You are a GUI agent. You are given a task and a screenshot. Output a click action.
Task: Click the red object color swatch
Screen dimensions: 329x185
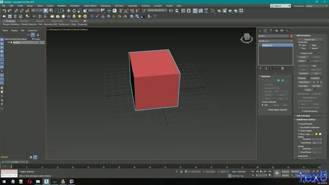(x=291, y=36)
